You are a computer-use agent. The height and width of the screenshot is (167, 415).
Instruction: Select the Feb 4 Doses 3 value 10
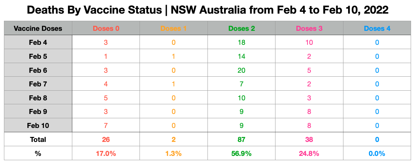click(x=309, y=42)
